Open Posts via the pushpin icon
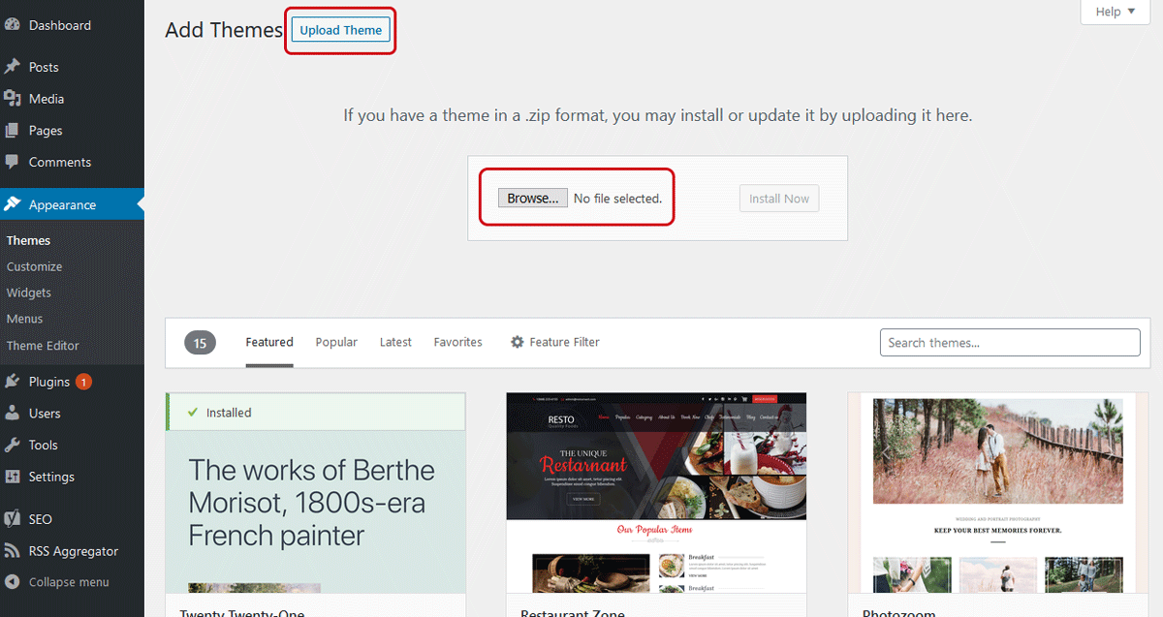The image size is (1163, 617). [13, 67]
